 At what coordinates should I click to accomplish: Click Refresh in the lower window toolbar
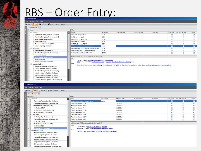click(x=42, y=91)
